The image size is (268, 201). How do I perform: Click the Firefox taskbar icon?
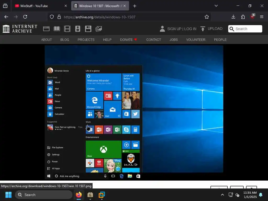[x=79, y=195]
